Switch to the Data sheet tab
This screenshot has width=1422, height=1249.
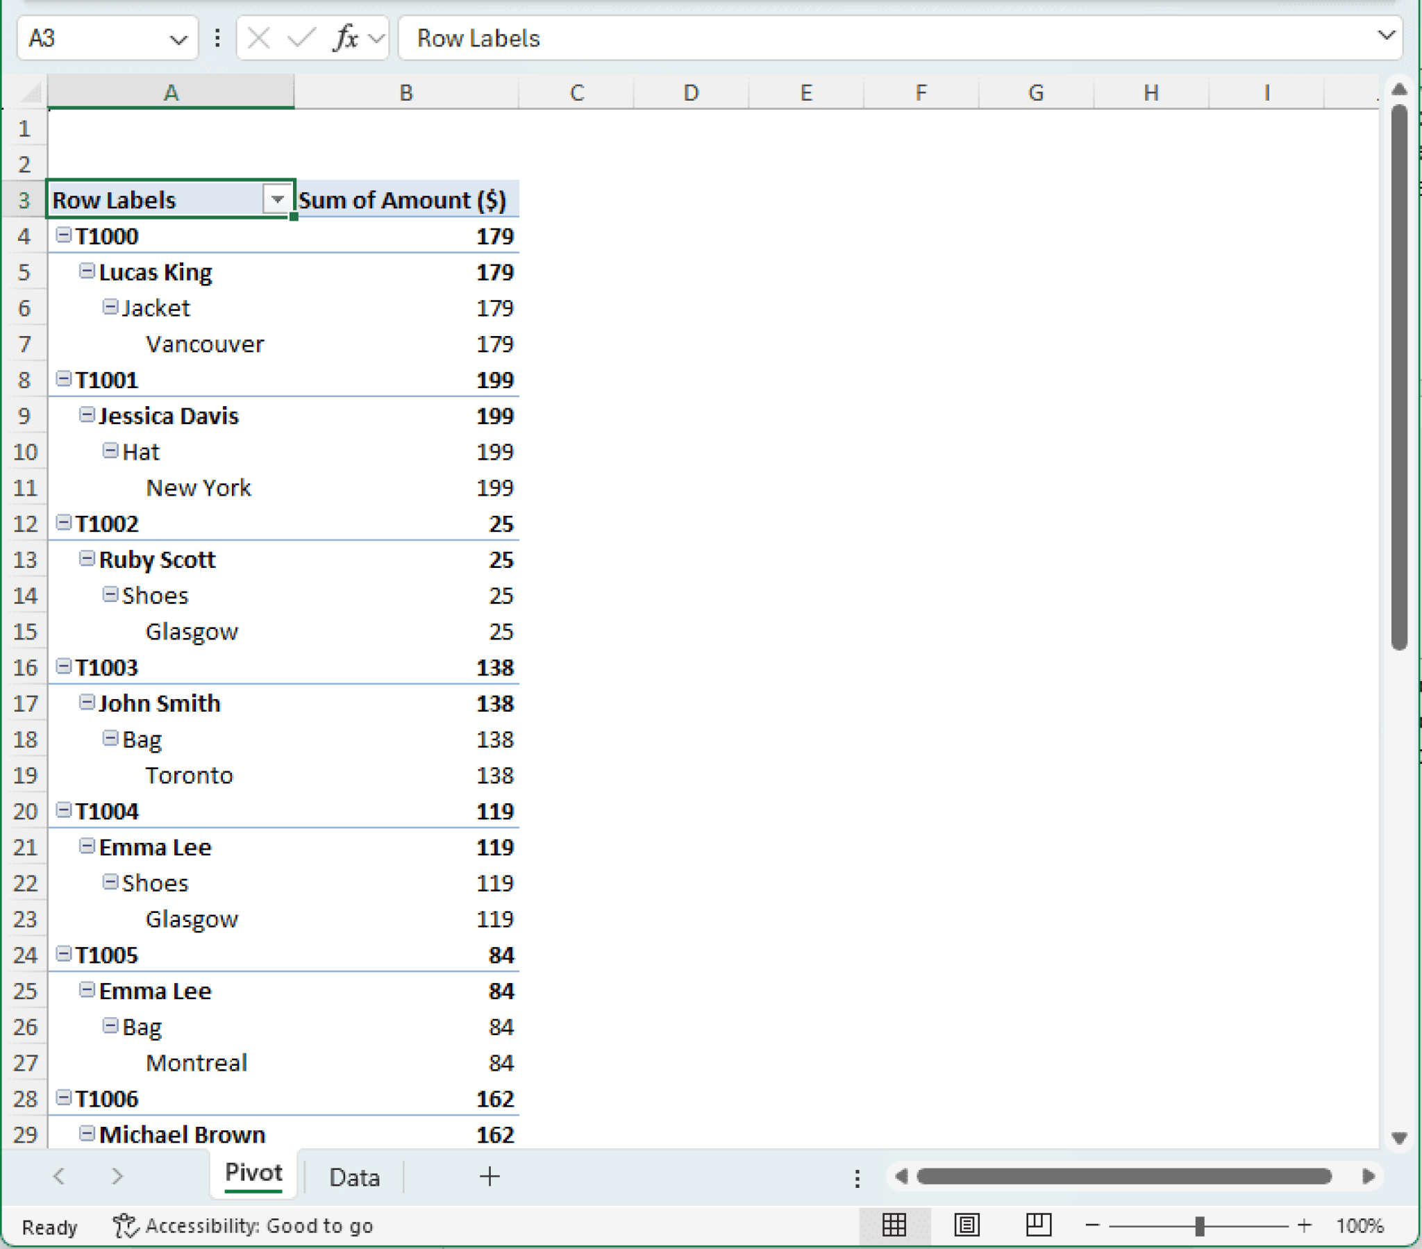pyautogui.click(x=354, y=1177)
